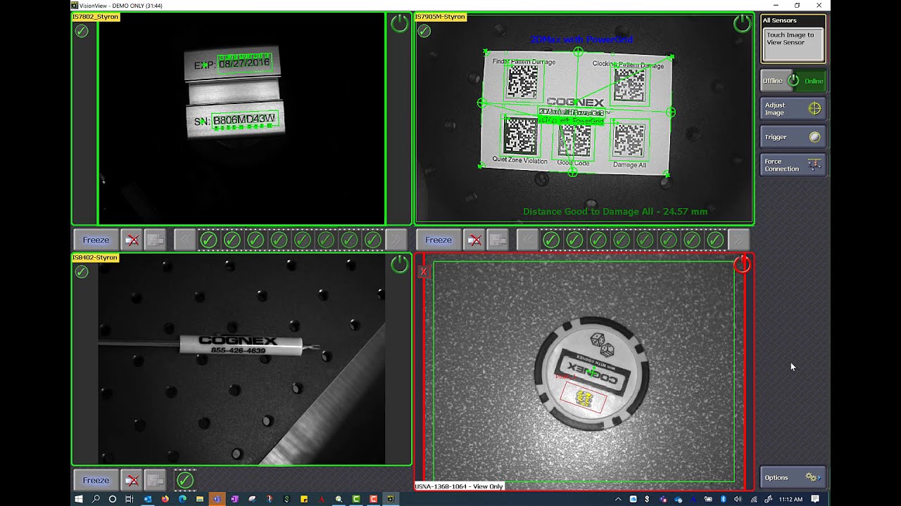Open the Windows Start menu
This screenshot has width=901, height=506.
click(78, 499)
